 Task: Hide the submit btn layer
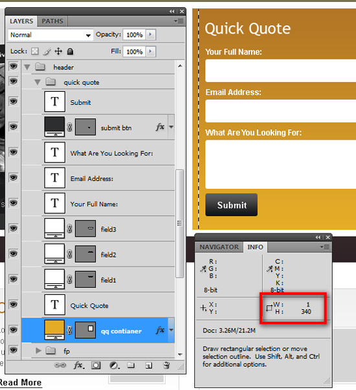[14, 127]
